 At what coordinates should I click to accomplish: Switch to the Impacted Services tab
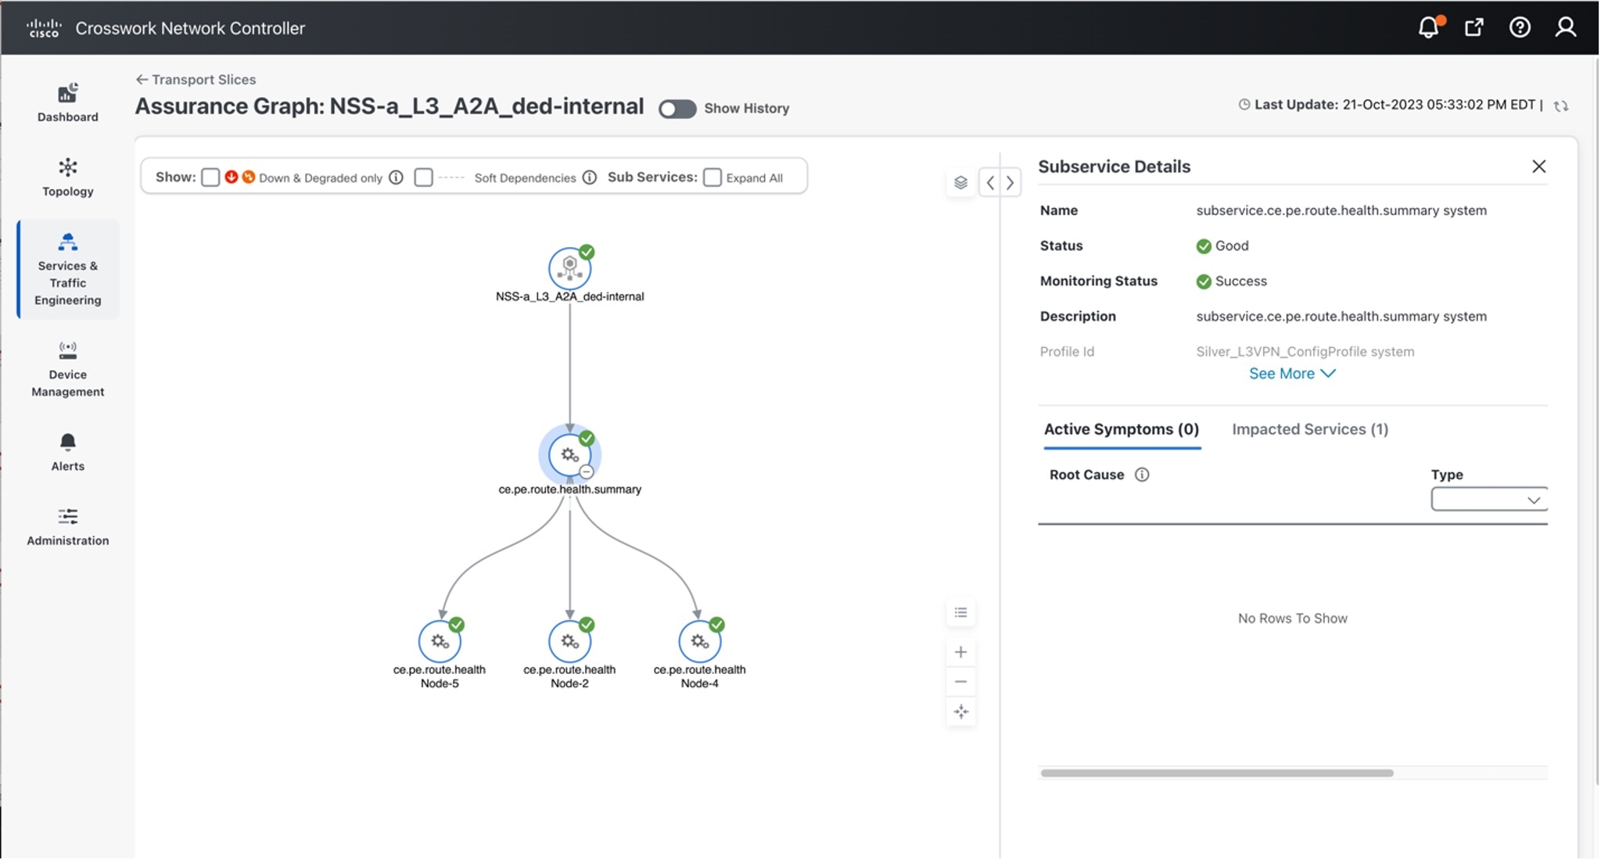click(1308, 428)
